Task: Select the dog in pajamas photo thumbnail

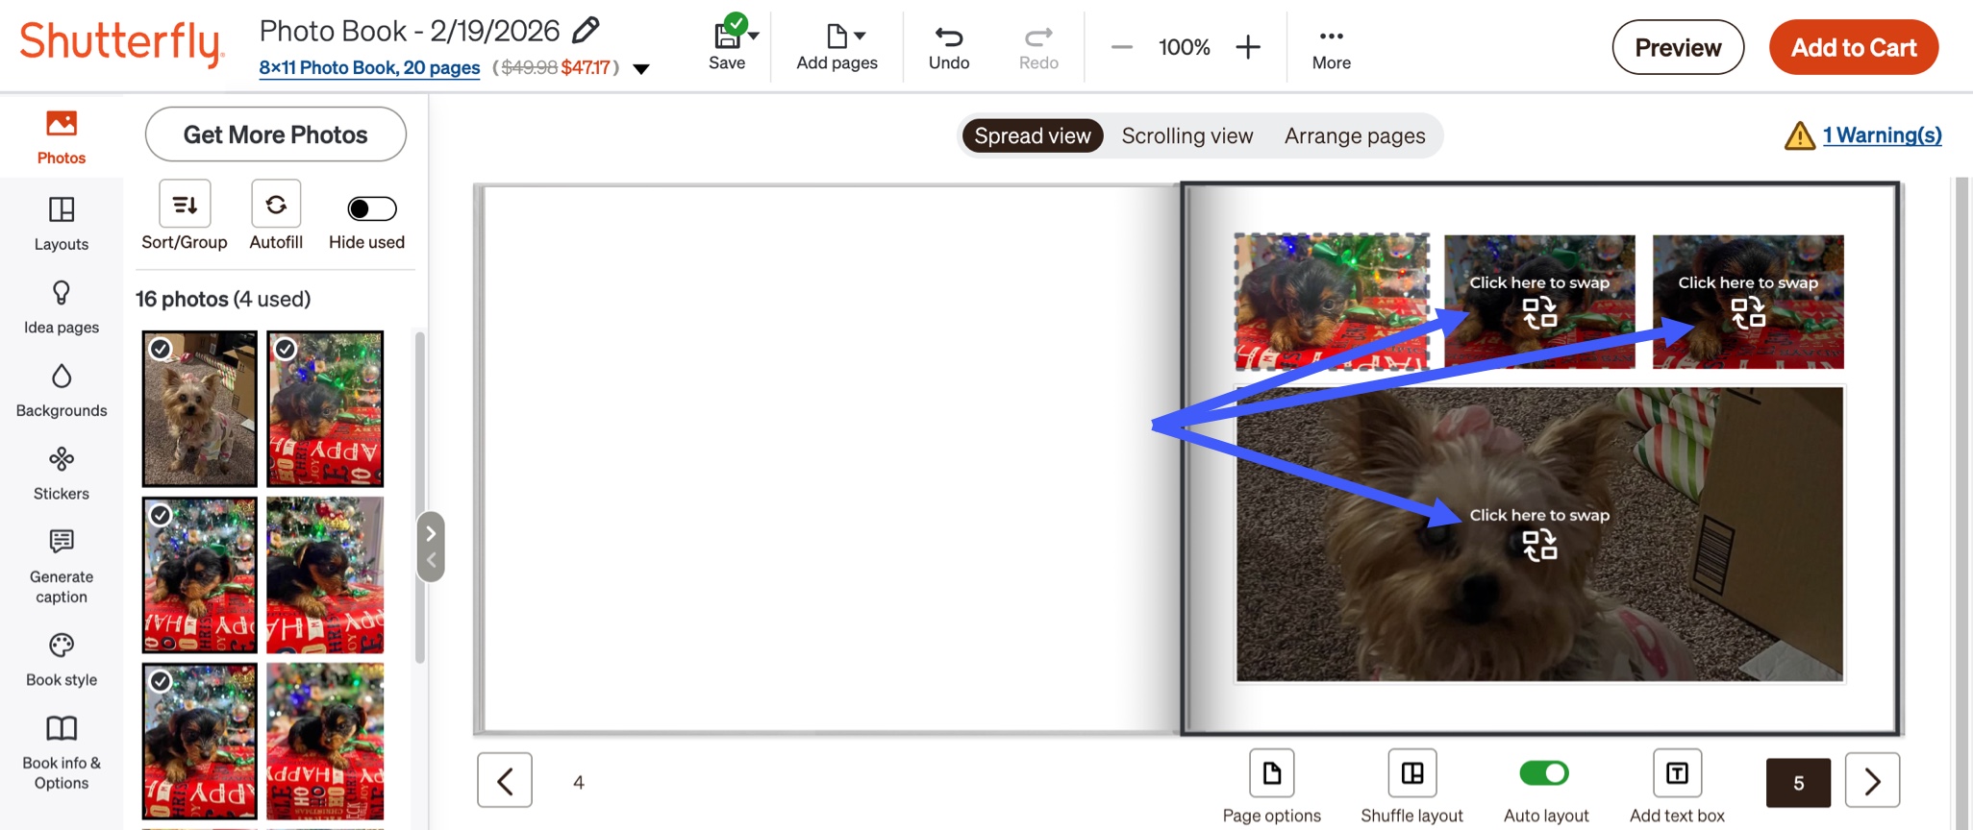Action: 200,409
